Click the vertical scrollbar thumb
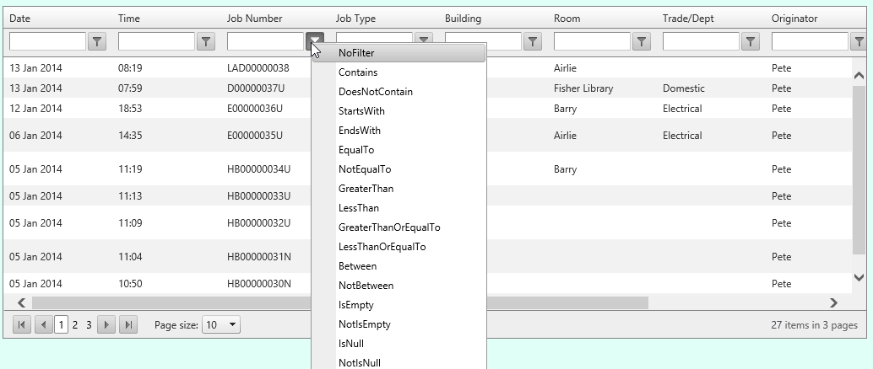Image resolution: width=873 pixels, height=369 pixels. click(x=859, y=169)
